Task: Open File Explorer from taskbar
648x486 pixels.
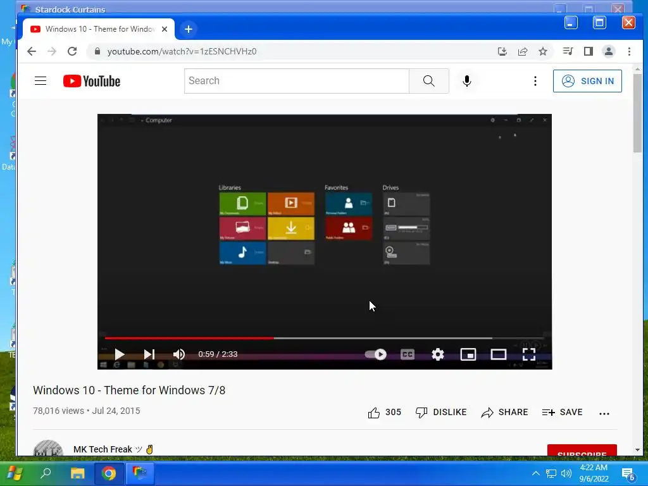Action: (x=77, y=473)
